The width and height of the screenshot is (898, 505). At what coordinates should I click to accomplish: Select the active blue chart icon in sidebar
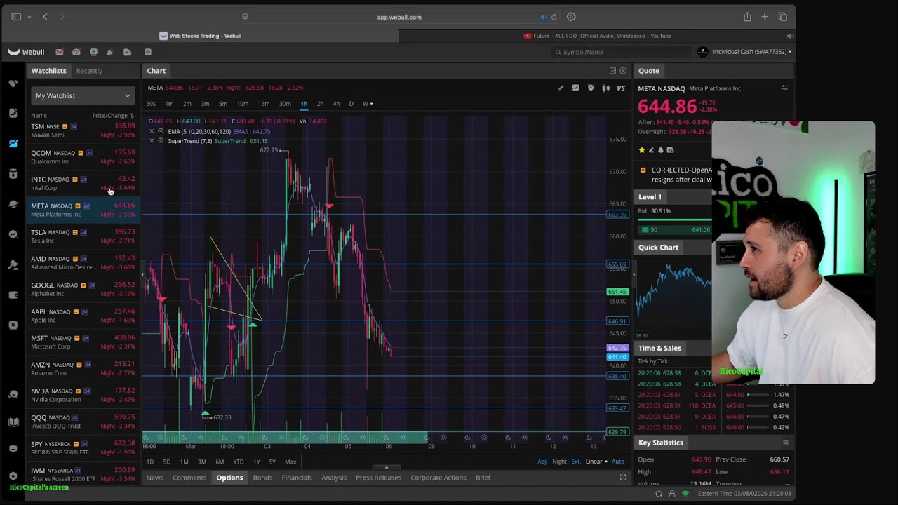click(x=13, y=143)
